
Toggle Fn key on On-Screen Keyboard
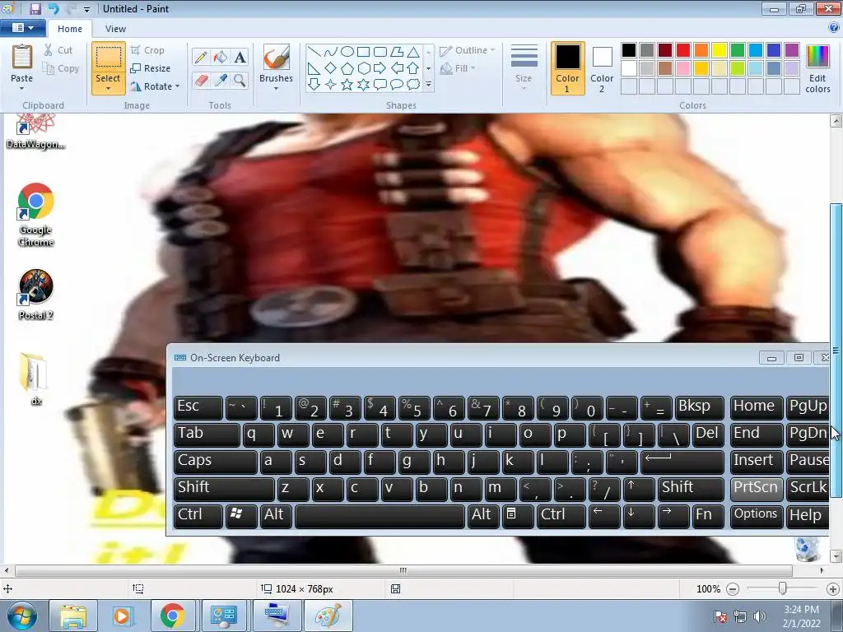click(x=707, y=516)
